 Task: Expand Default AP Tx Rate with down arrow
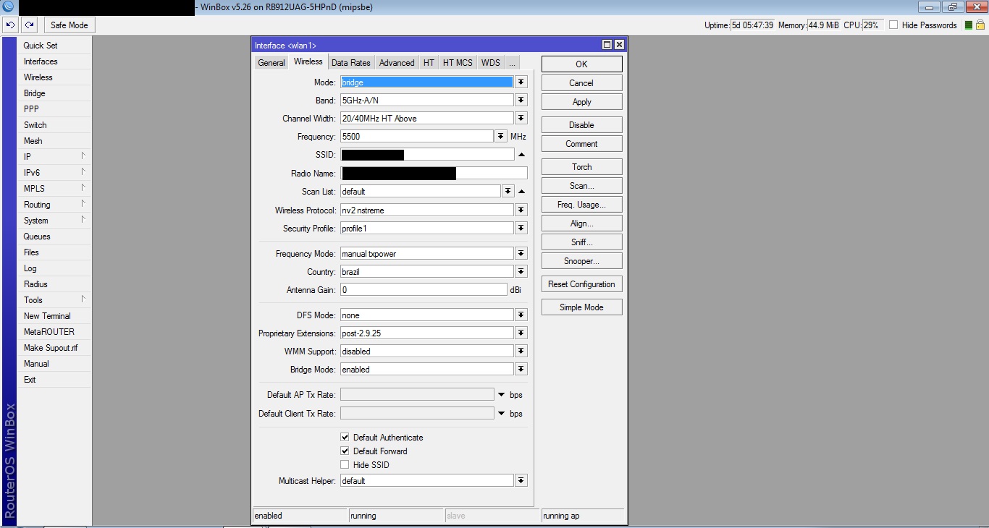point(501,395)
